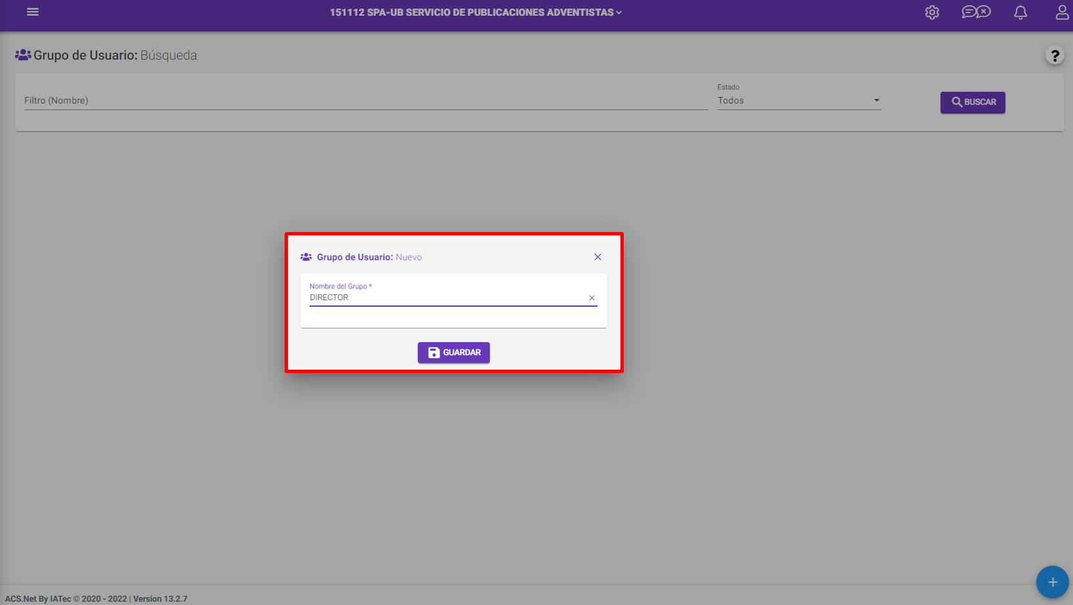Open the Estado Todos dropdown
Screen dimensions: 1073x605
799,100
